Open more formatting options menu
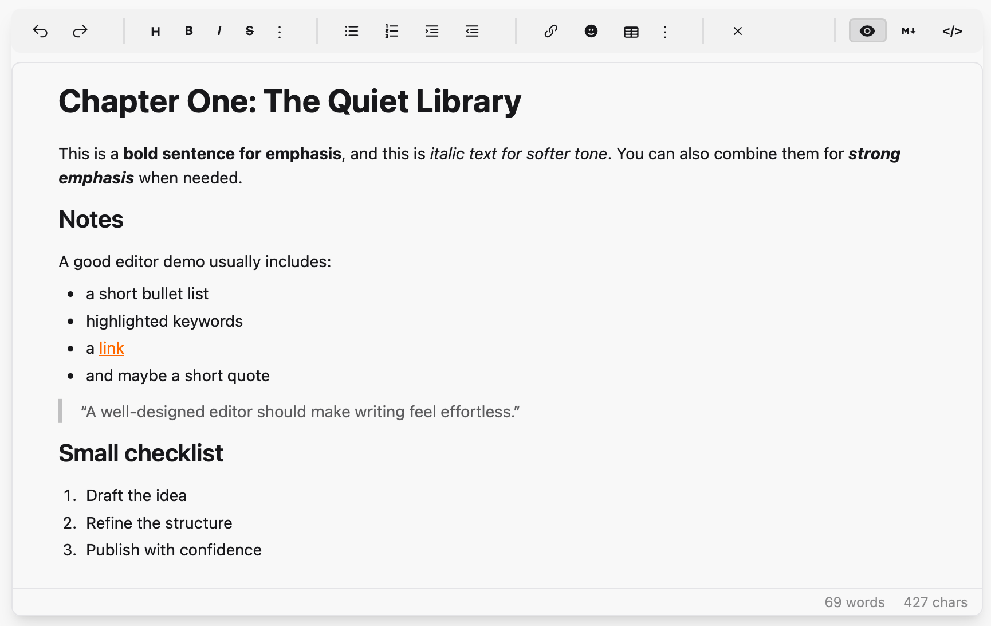This screenshot has height=626, width=991. [279, 31]
